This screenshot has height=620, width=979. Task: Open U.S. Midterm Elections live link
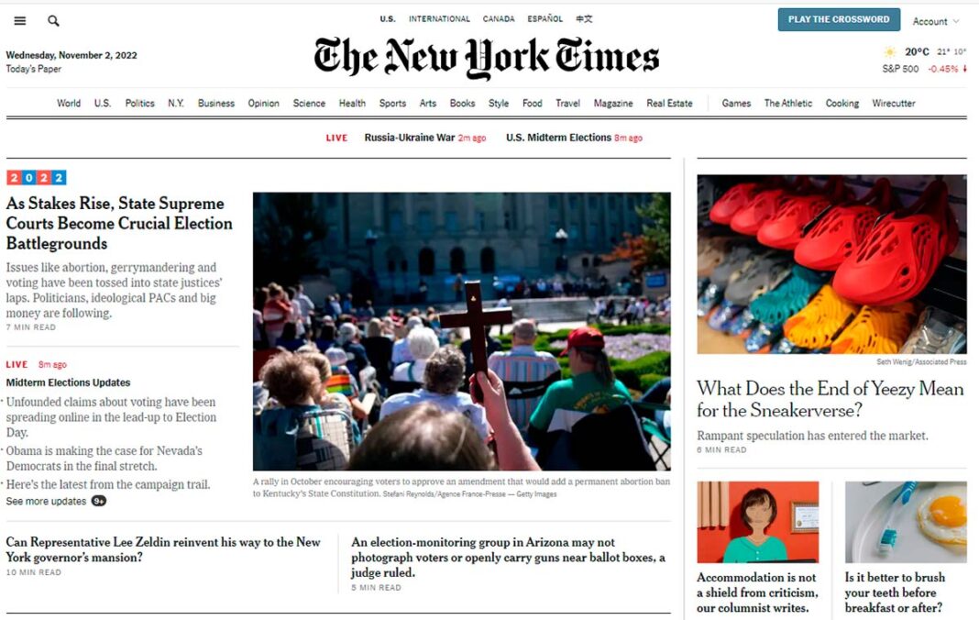(x=559, y=138)
